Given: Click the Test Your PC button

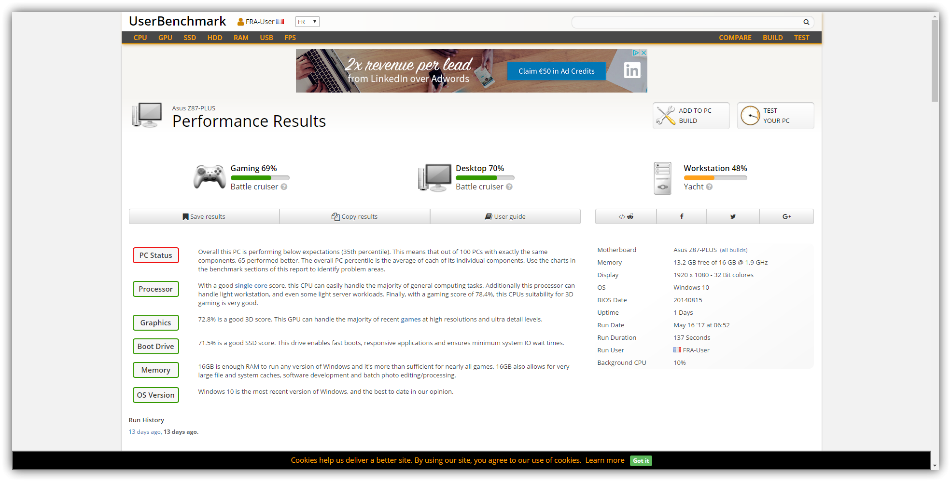Looking at the screenshot, I should click(776, 116).
